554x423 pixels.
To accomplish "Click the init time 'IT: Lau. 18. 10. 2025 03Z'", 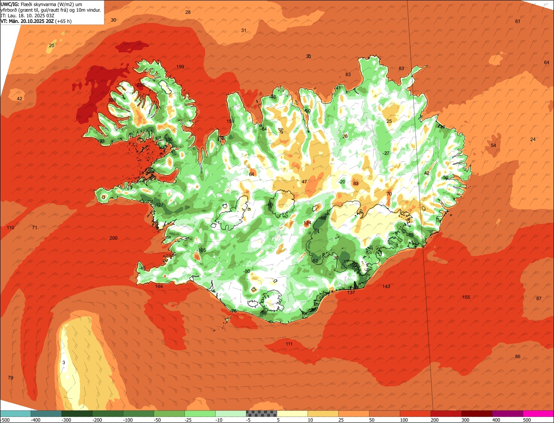I will coord(27,15).
